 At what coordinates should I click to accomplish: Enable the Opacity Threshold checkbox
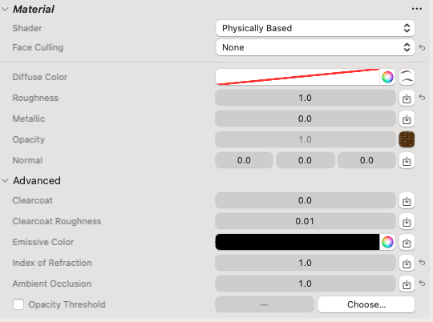tap(18, 304)
